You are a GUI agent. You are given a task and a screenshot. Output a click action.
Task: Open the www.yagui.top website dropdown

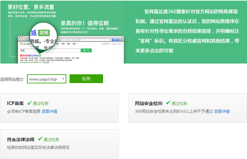(x=46, y=79)
